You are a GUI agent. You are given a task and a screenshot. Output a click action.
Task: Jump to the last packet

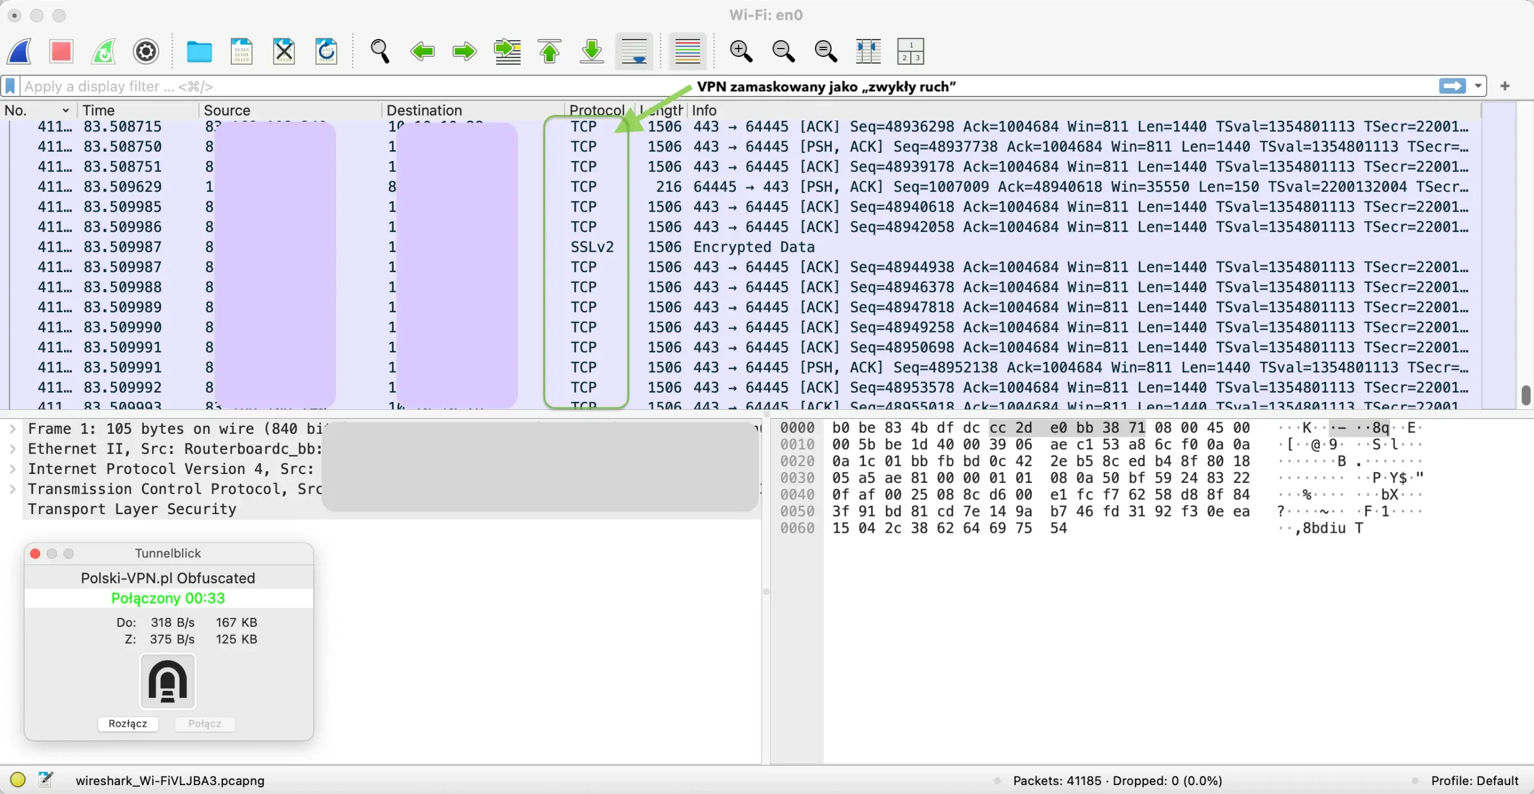coord(592,52)
